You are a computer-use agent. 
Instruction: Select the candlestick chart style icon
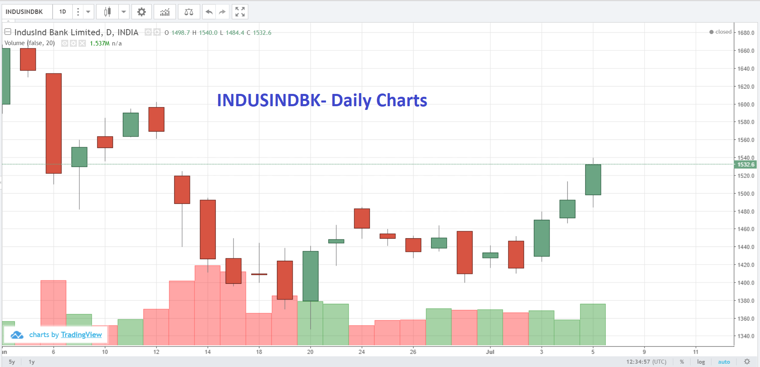pos(107,11)
